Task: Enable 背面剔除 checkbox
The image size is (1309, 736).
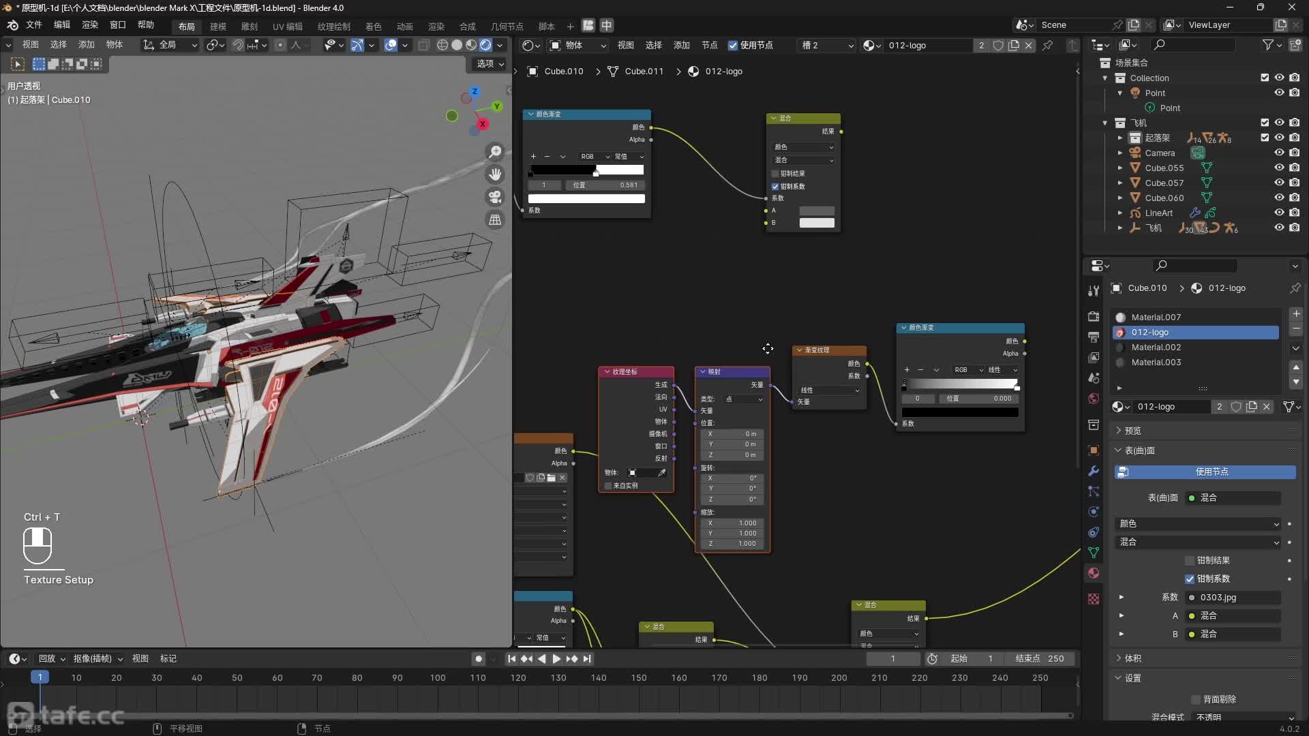Action: click(1196, 700)
